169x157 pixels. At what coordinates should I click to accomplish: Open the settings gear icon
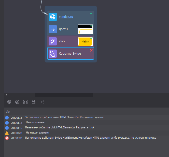point(9,102)
